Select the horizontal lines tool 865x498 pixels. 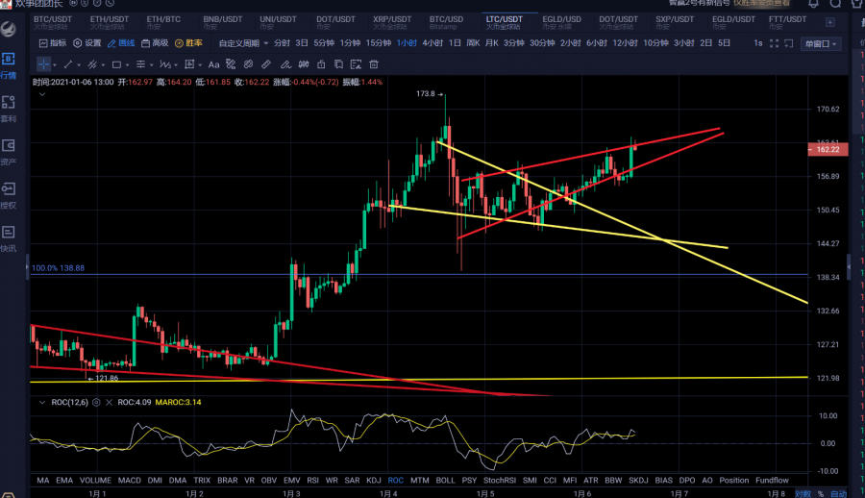click(x=140, y=64)
